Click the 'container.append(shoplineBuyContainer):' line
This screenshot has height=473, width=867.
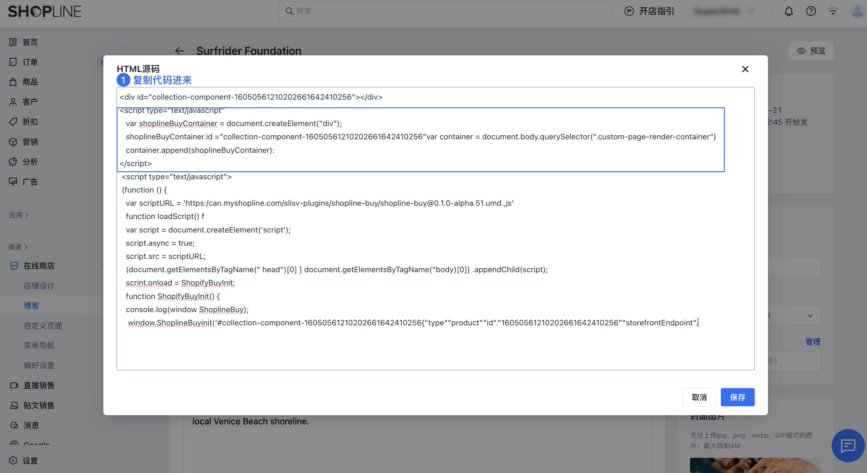coord(200,150)
